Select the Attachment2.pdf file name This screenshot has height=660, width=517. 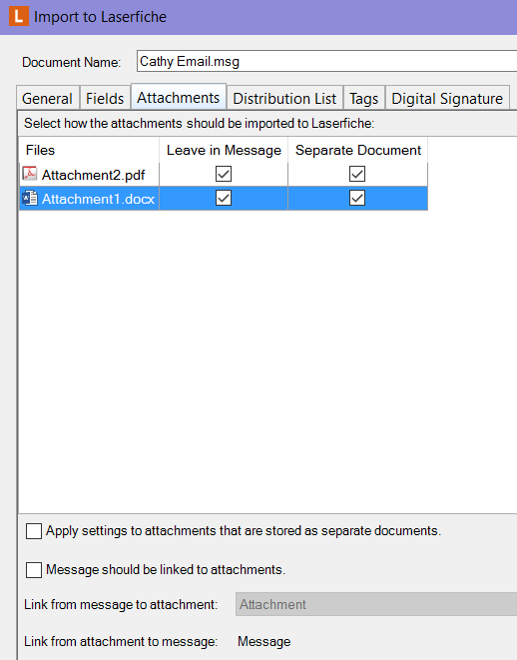[x=94, y=175]
